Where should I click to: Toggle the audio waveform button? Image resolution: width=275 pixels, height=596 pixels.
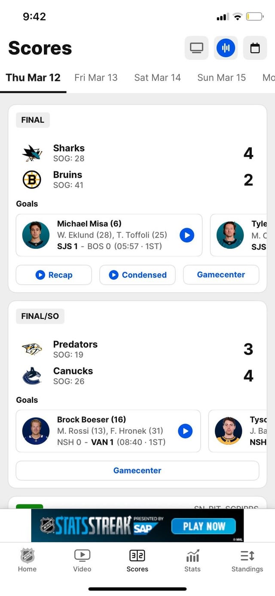226,48
